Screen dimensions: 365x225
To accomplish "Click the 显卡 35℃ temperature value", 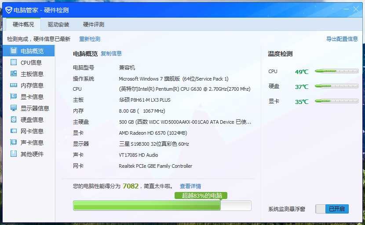I will [302, 102].
